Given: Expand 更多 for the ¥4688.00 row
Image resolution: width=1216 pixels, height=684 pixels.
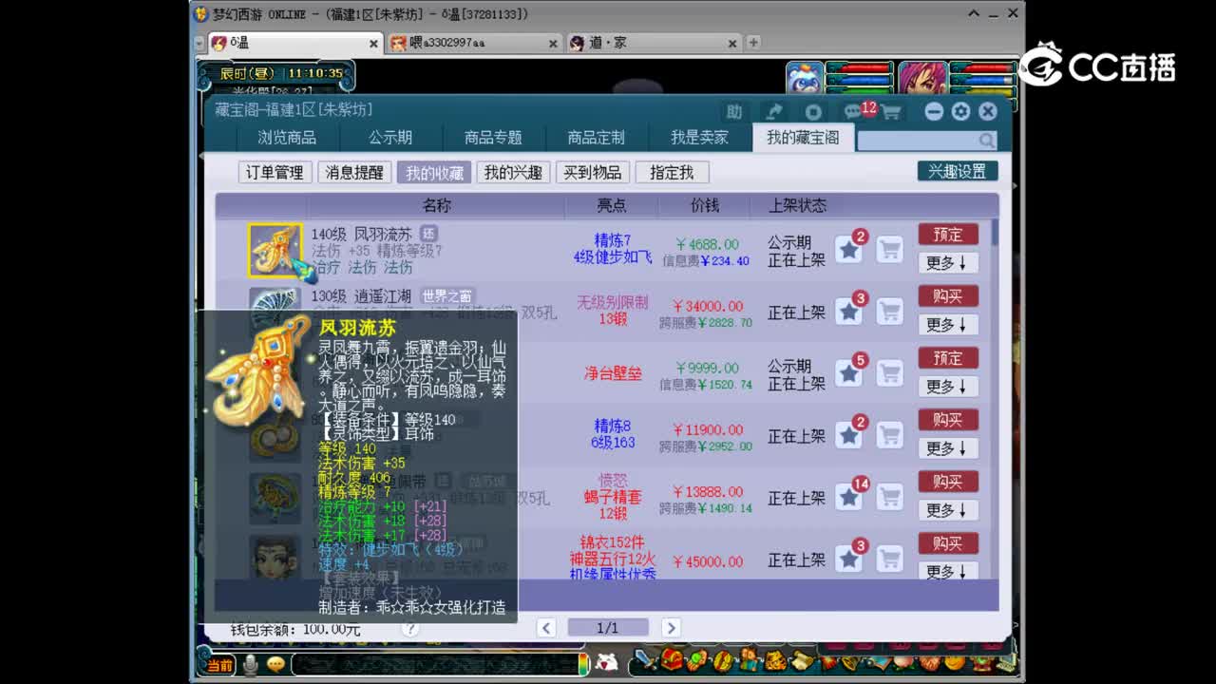Looking at the screenshot, I should pyautogui.click(x=948, y=263).
